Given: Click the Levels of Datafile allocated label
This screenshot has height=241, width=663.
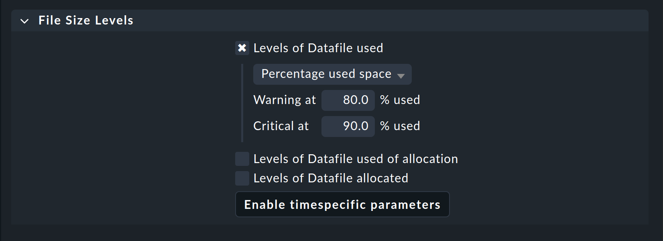Looking at the screenshot, I should pyautogui.click(x=330, y=178).
